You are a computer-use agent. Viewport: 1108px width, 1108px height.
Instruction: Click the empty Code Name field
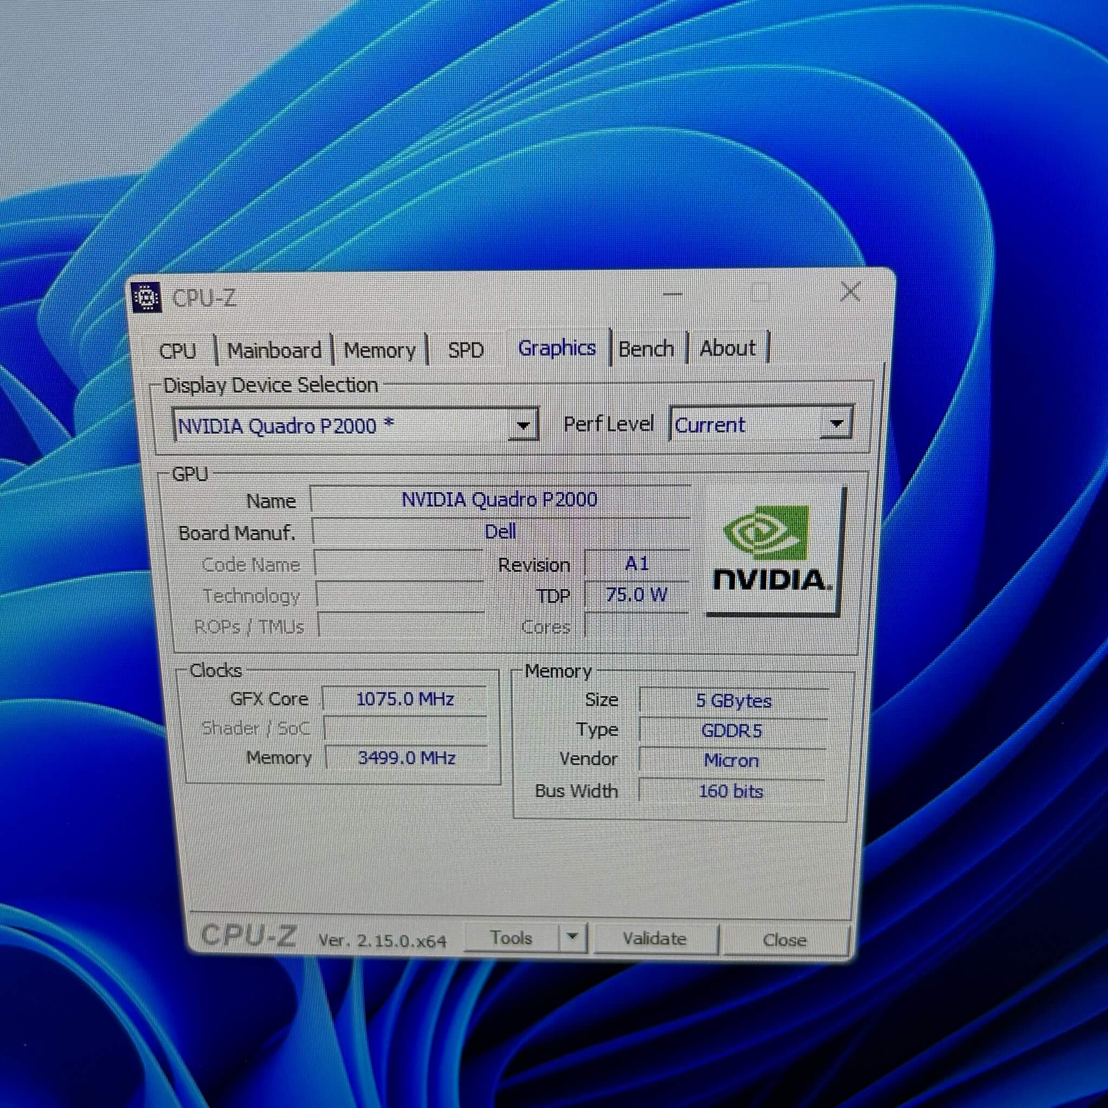point(400,564)
